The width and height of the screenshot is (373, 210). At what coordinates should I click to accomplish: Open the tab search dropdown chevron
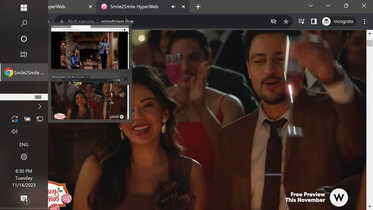[311, 6]
